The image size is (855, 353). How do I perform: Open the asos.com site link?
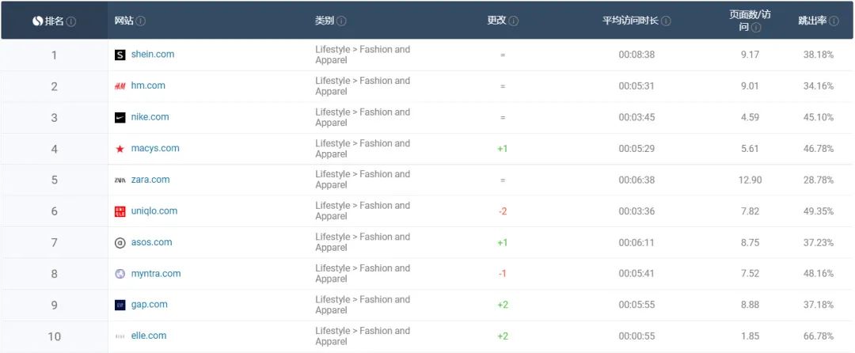click(x=151, y=242)
